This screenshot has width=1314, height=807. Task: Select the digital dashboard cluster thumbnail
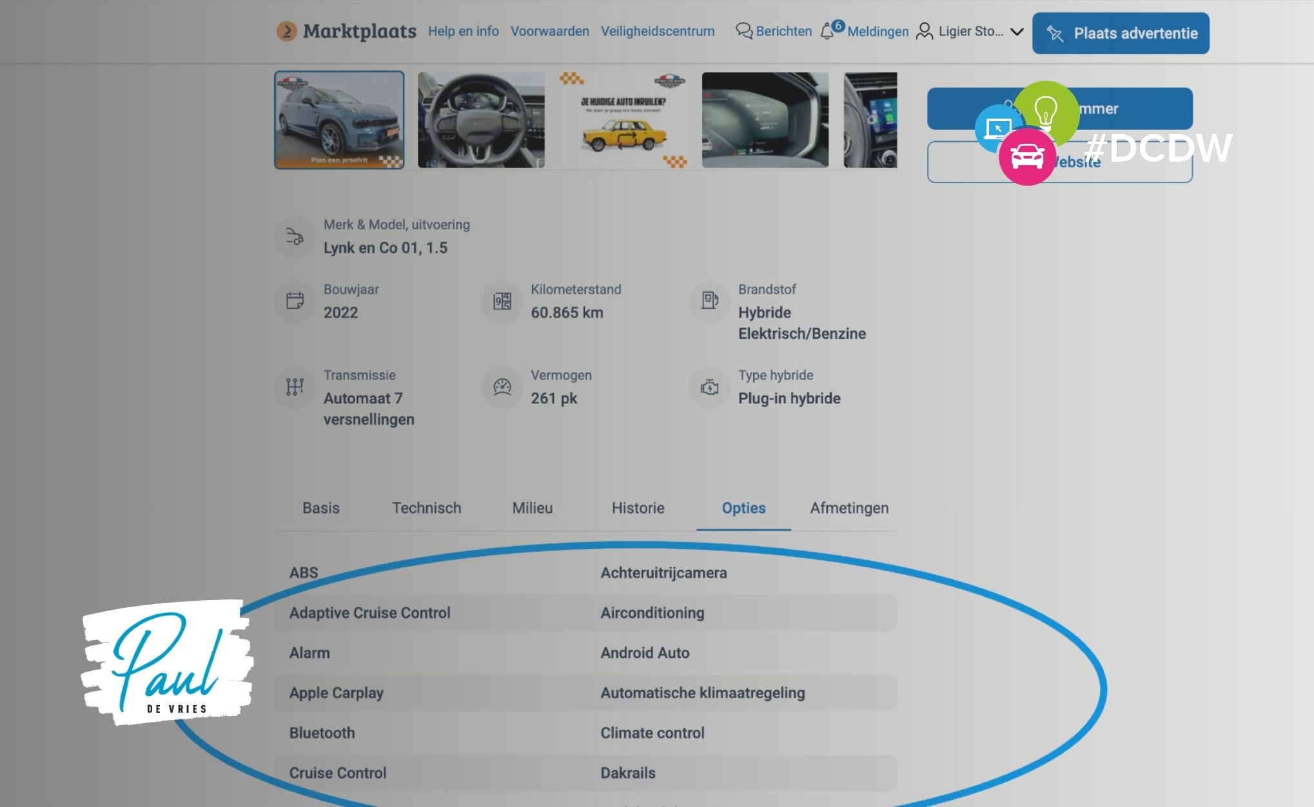(x=765, y=120)
